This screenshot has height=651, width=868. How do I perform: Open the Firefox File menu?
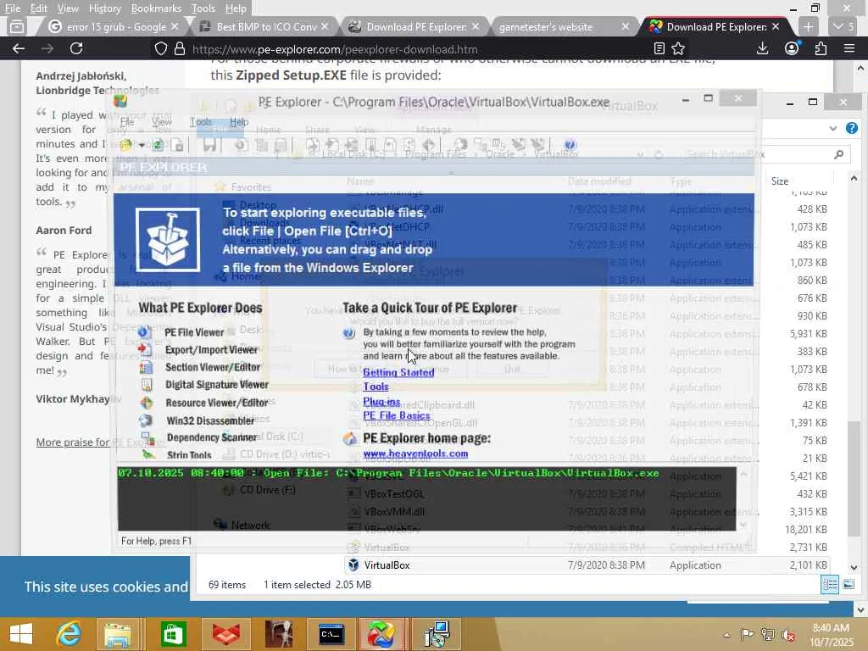(x=12, y=8)
